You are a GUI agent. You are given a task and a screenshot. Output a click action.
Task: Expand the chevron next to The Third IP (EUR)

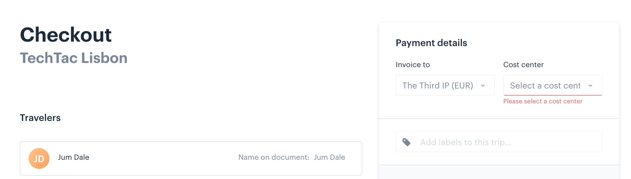(483, 86)
